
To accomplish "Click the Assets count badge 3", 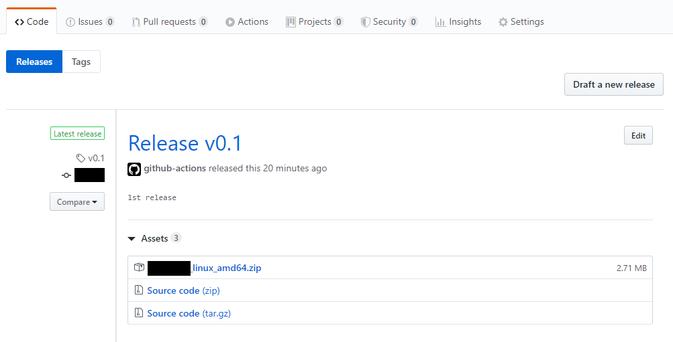I will (176, 238).
